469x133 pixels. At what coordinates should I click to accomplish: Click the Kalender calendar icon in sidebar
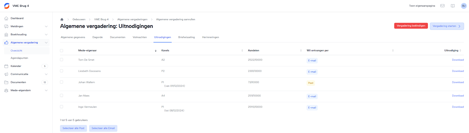6,66
